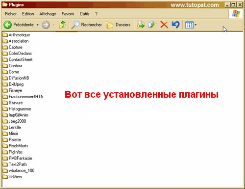Click the Copy To folder icon
Screen dimensions: 245x189
(152, 25)
